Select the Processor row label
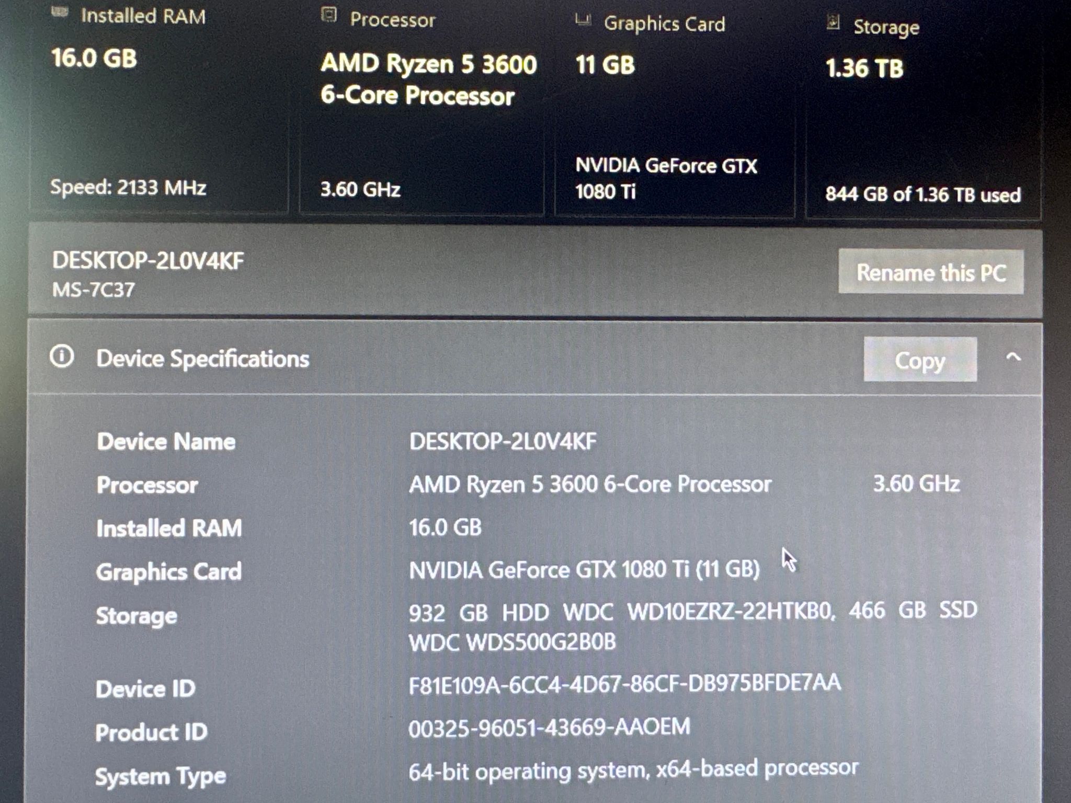Screen dimensions: 1071x803 click(147, 485)
